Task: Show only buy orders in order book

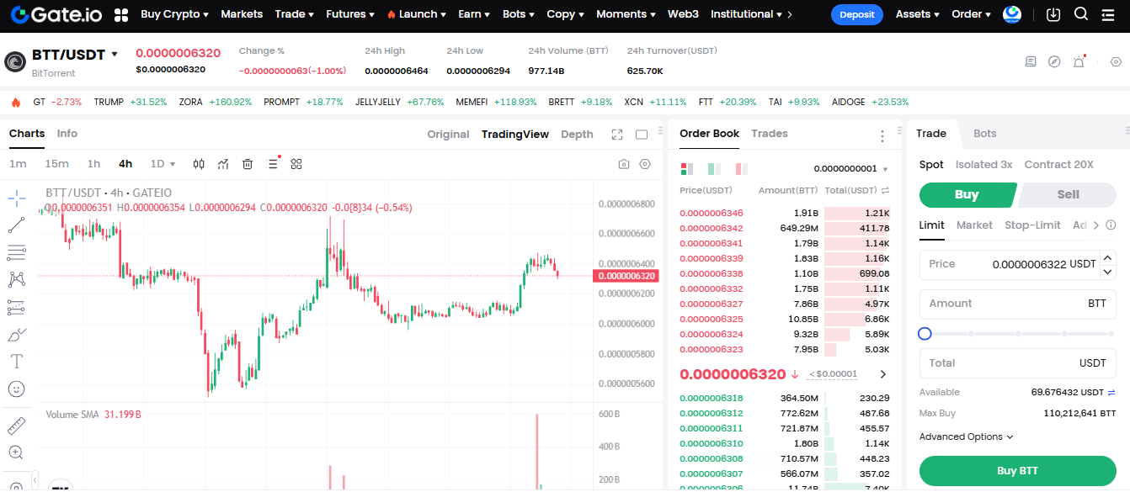Action: [x=714, y=168]
